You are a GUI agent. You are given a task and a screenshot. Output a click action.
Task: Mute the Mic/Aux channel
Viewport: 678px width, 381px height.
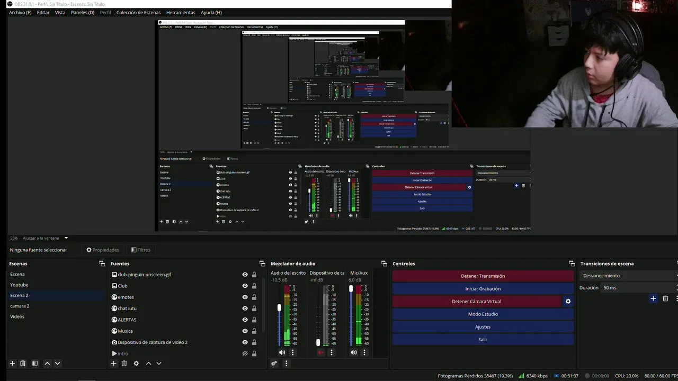(x=353, y=352)
